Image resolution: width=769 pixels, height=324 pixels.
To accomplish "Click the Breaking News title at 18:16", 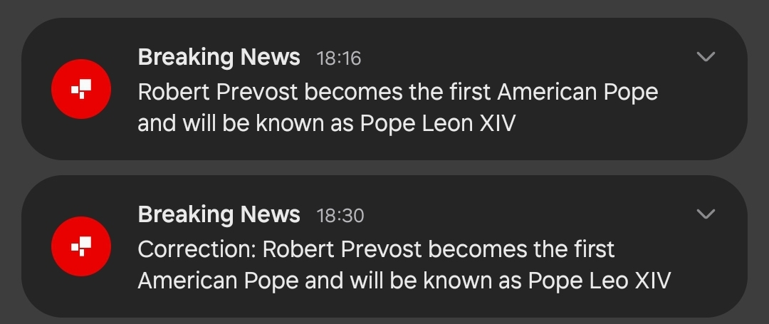I will click(219, 58).
